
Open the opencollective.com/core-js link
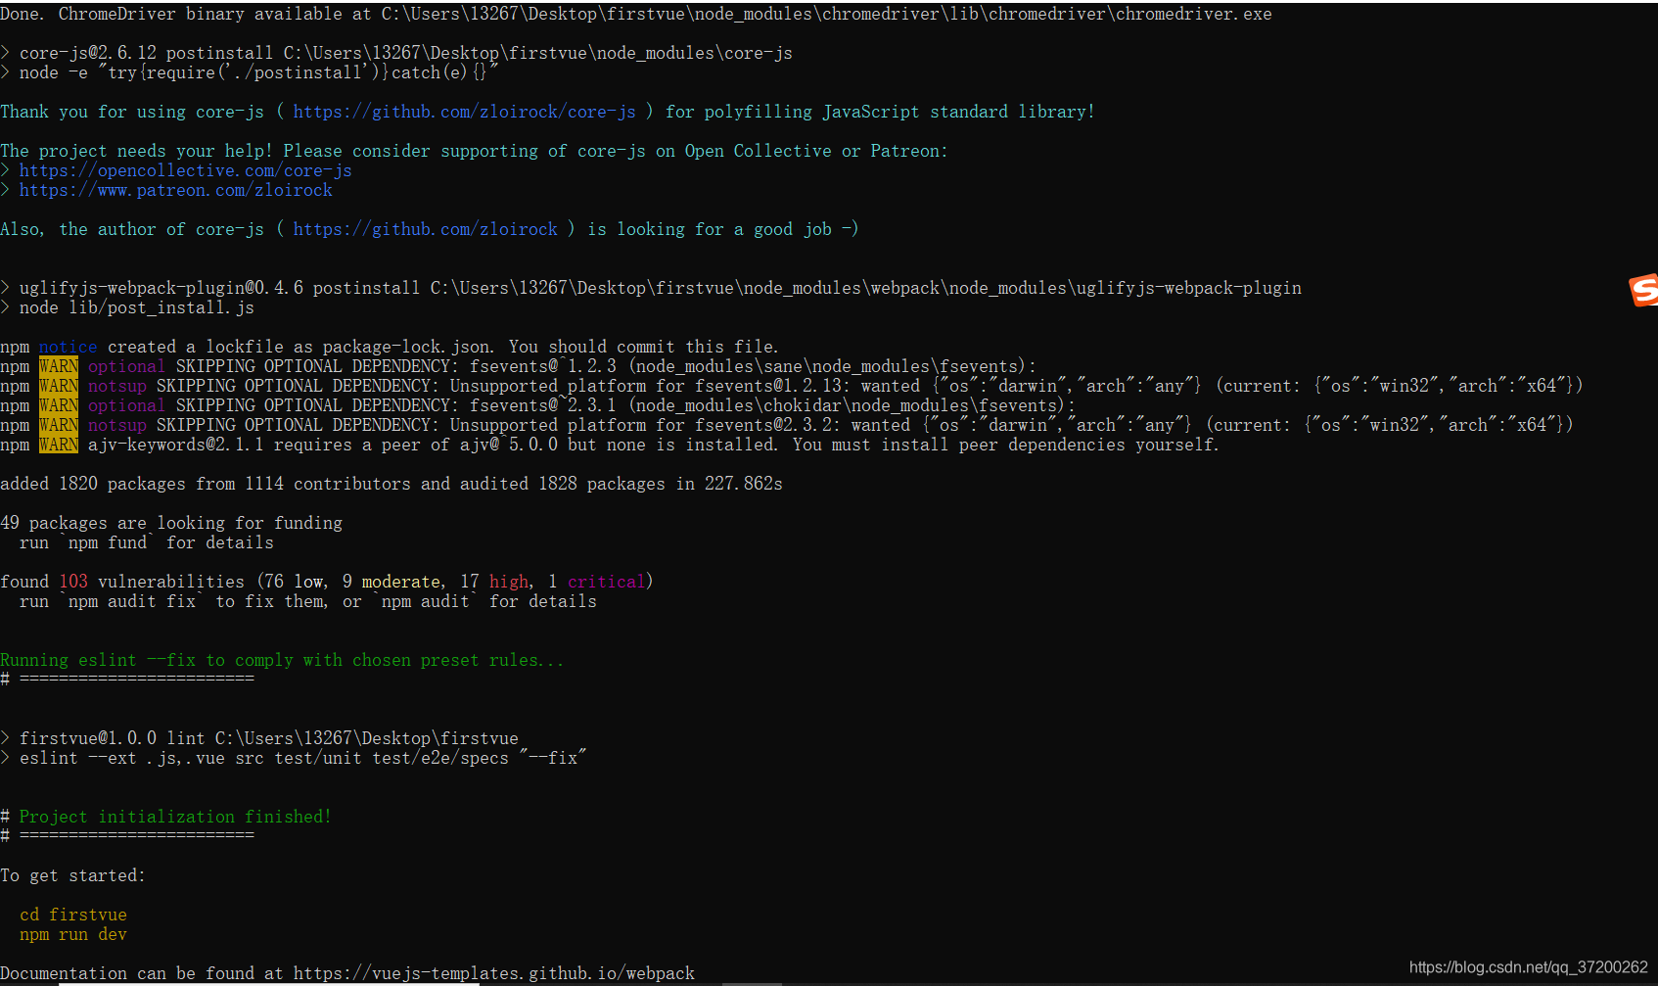pos(185,170)
